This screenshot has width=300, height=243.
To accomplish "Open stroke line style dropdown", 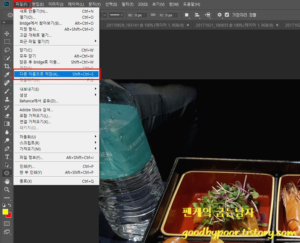I will pos(117,15).
